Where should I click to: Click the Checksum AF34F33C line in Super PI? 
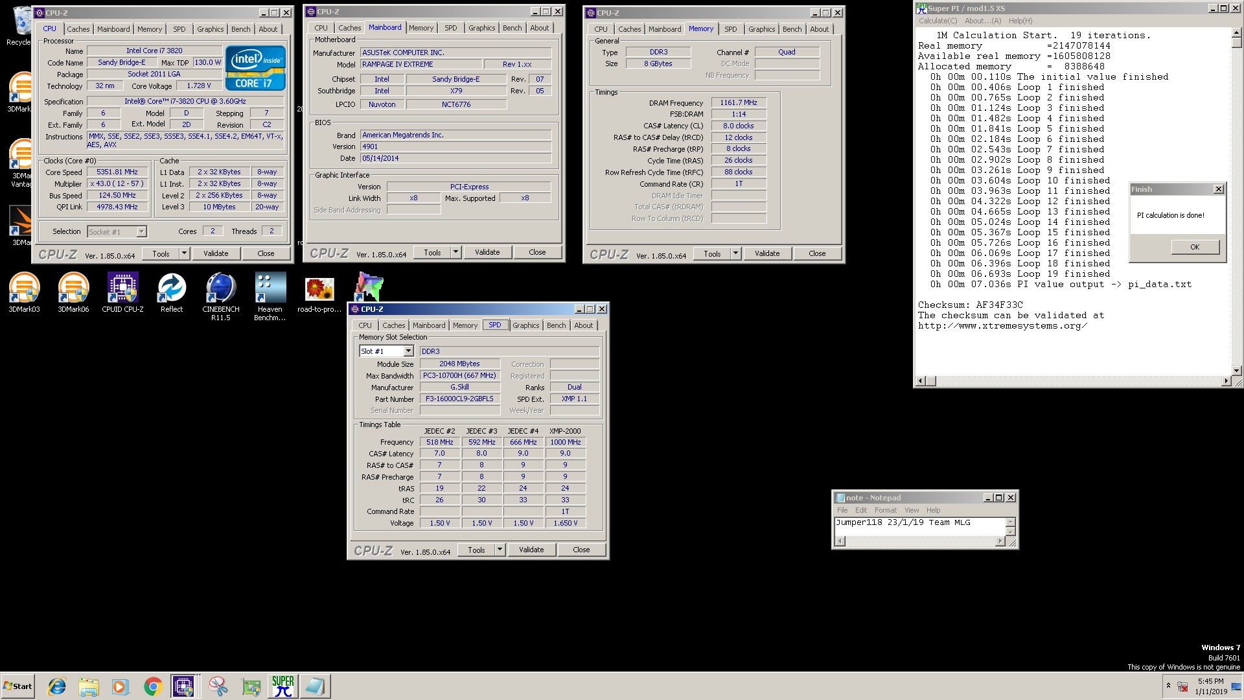[970, 305]
